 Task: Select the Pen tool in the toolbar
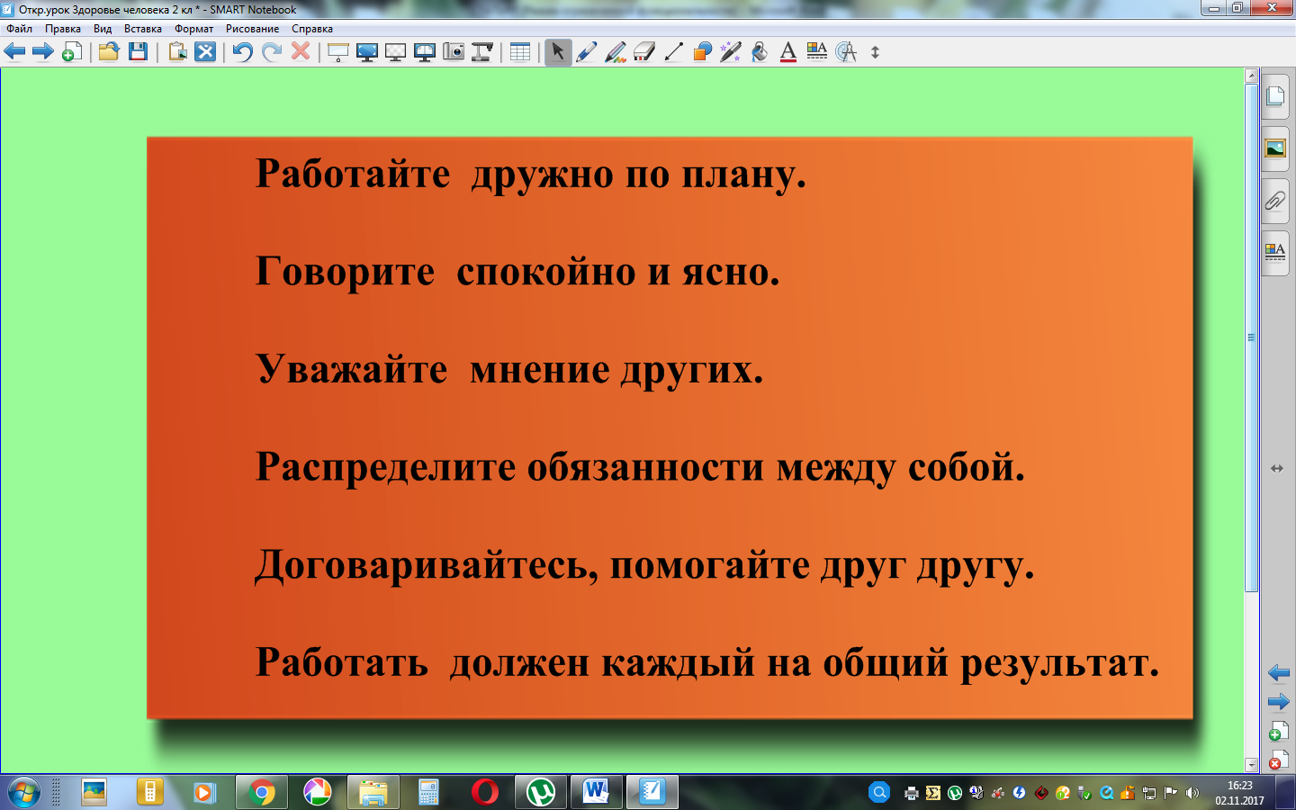587,52
